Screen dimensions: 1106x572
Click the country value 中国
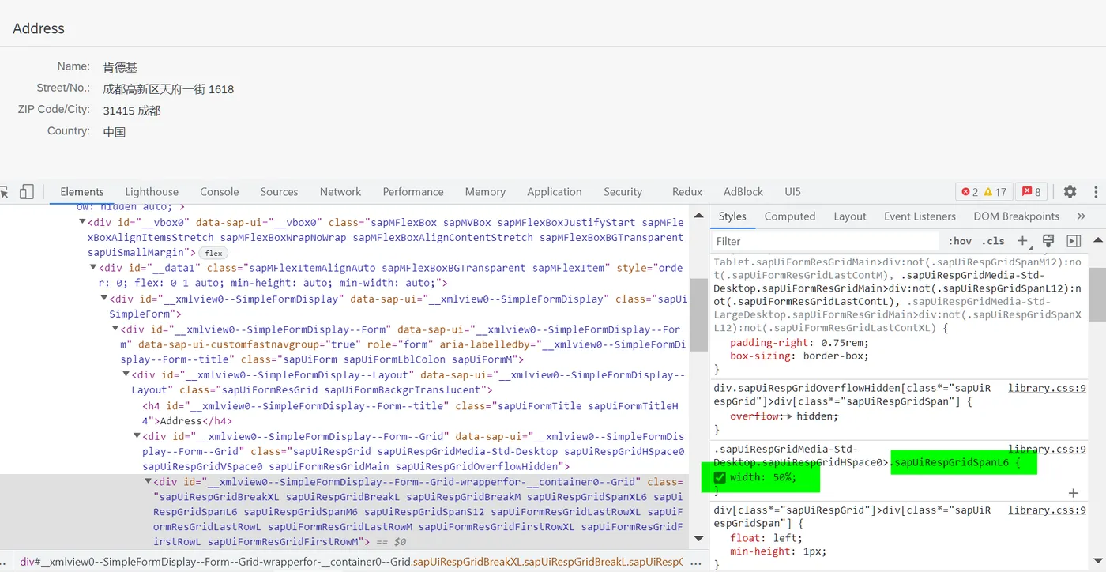pyautogui.click(x=115, y=132)
